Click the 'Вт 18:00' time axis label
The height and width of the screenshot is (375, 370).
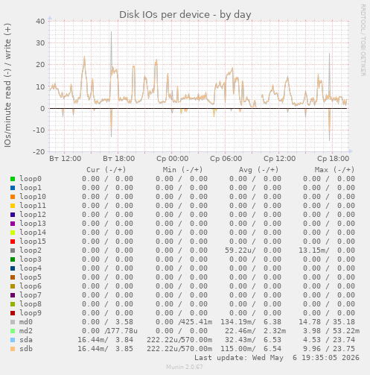pos(119,159)
